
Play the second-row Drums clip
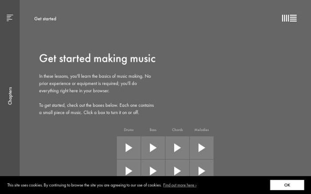tap(129, 169)
